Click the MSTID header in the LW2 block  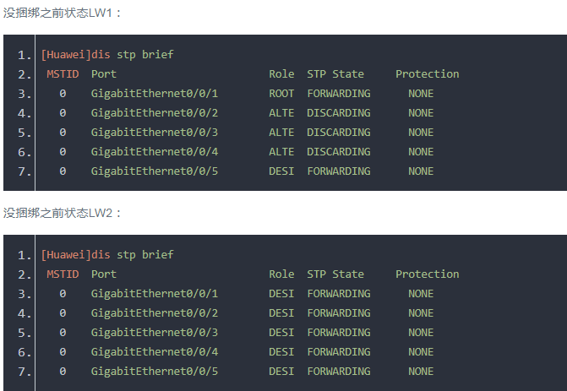tap(63, 274)
